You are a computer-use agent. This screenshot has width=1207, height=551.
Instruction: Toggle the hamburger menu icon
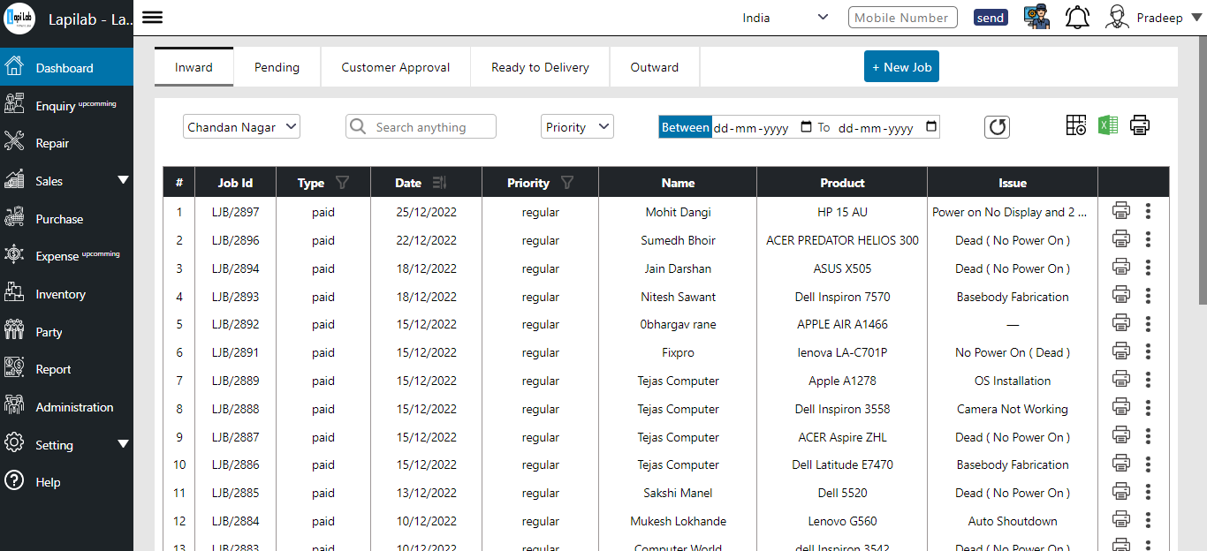click(152, 18)
